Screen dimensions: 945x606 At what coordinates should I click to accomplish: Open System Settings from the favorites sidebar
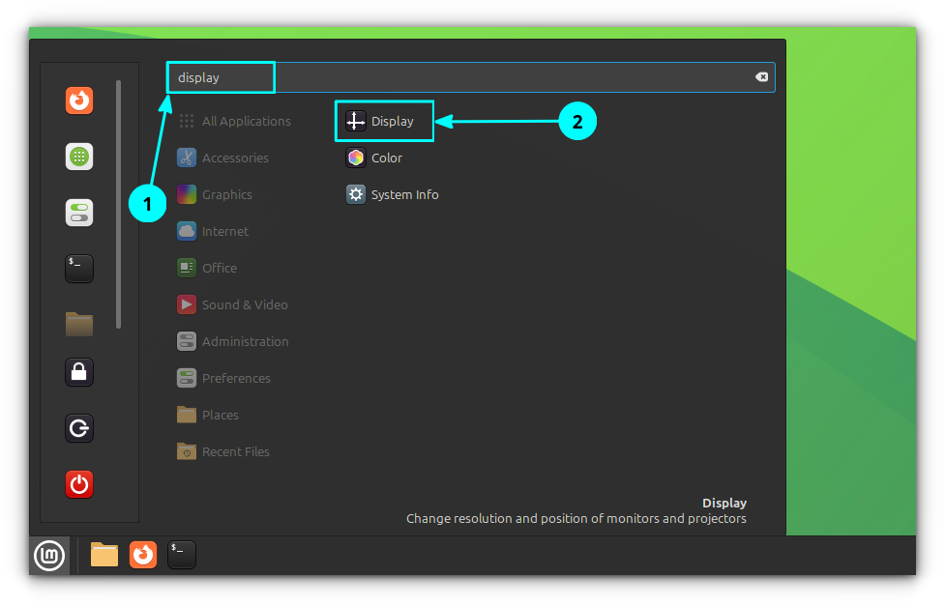point(79,213)
